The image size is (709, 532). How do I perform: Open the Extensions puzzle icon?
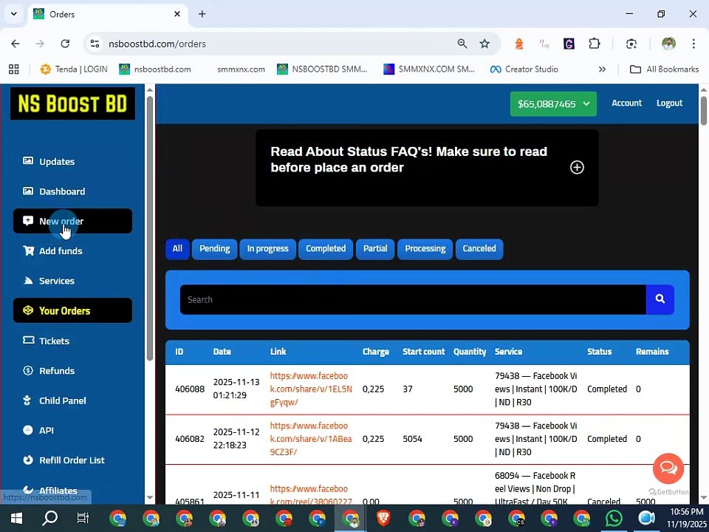click(594, 44)
